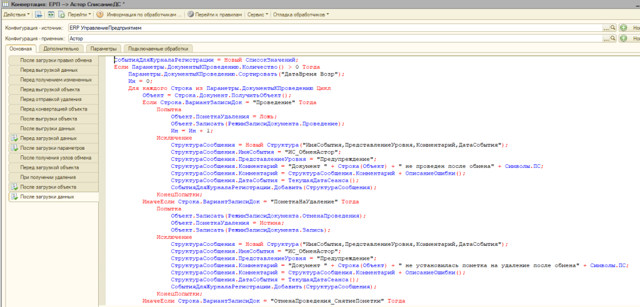Click green plus icon beside source configuration
Screen dimensions: 640x307
pos(624,28)
